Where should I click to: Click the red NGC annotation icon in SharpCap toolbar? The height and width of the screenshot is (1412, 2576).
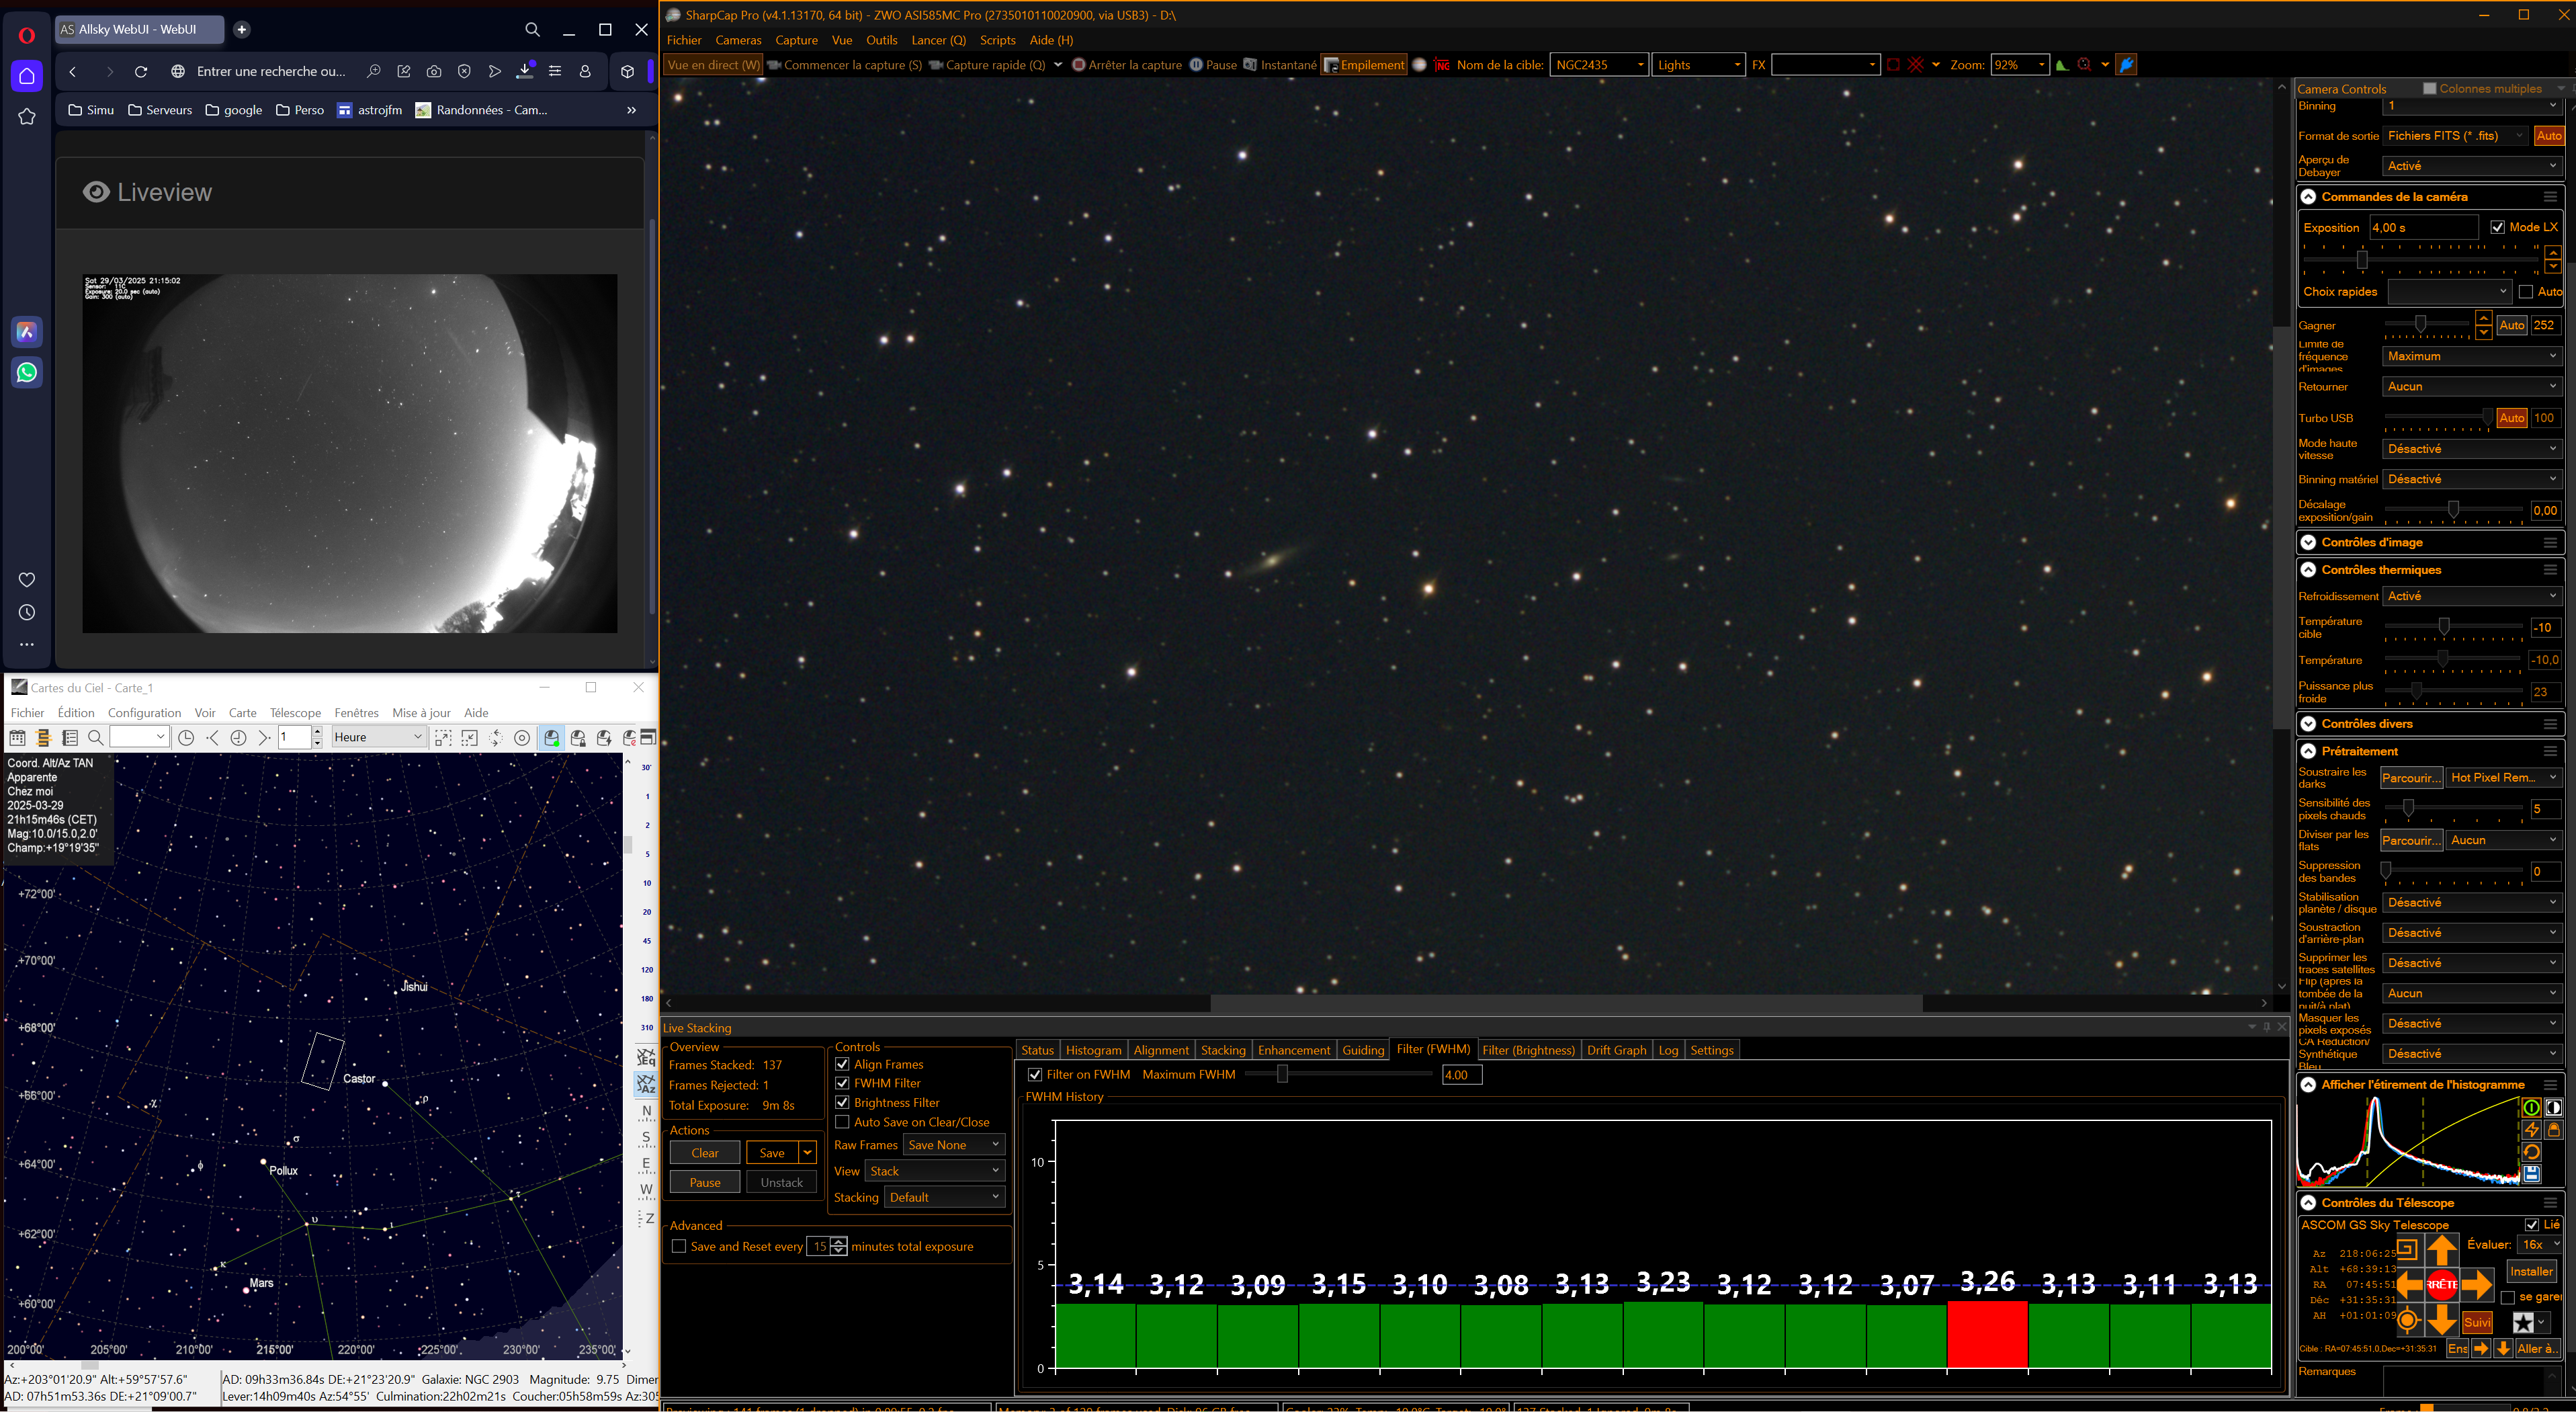[1441, 65]
